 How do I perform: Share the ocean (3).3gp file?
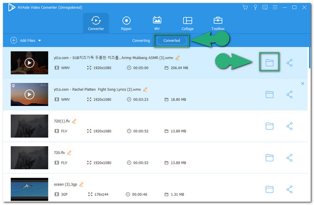pos(289,189)
